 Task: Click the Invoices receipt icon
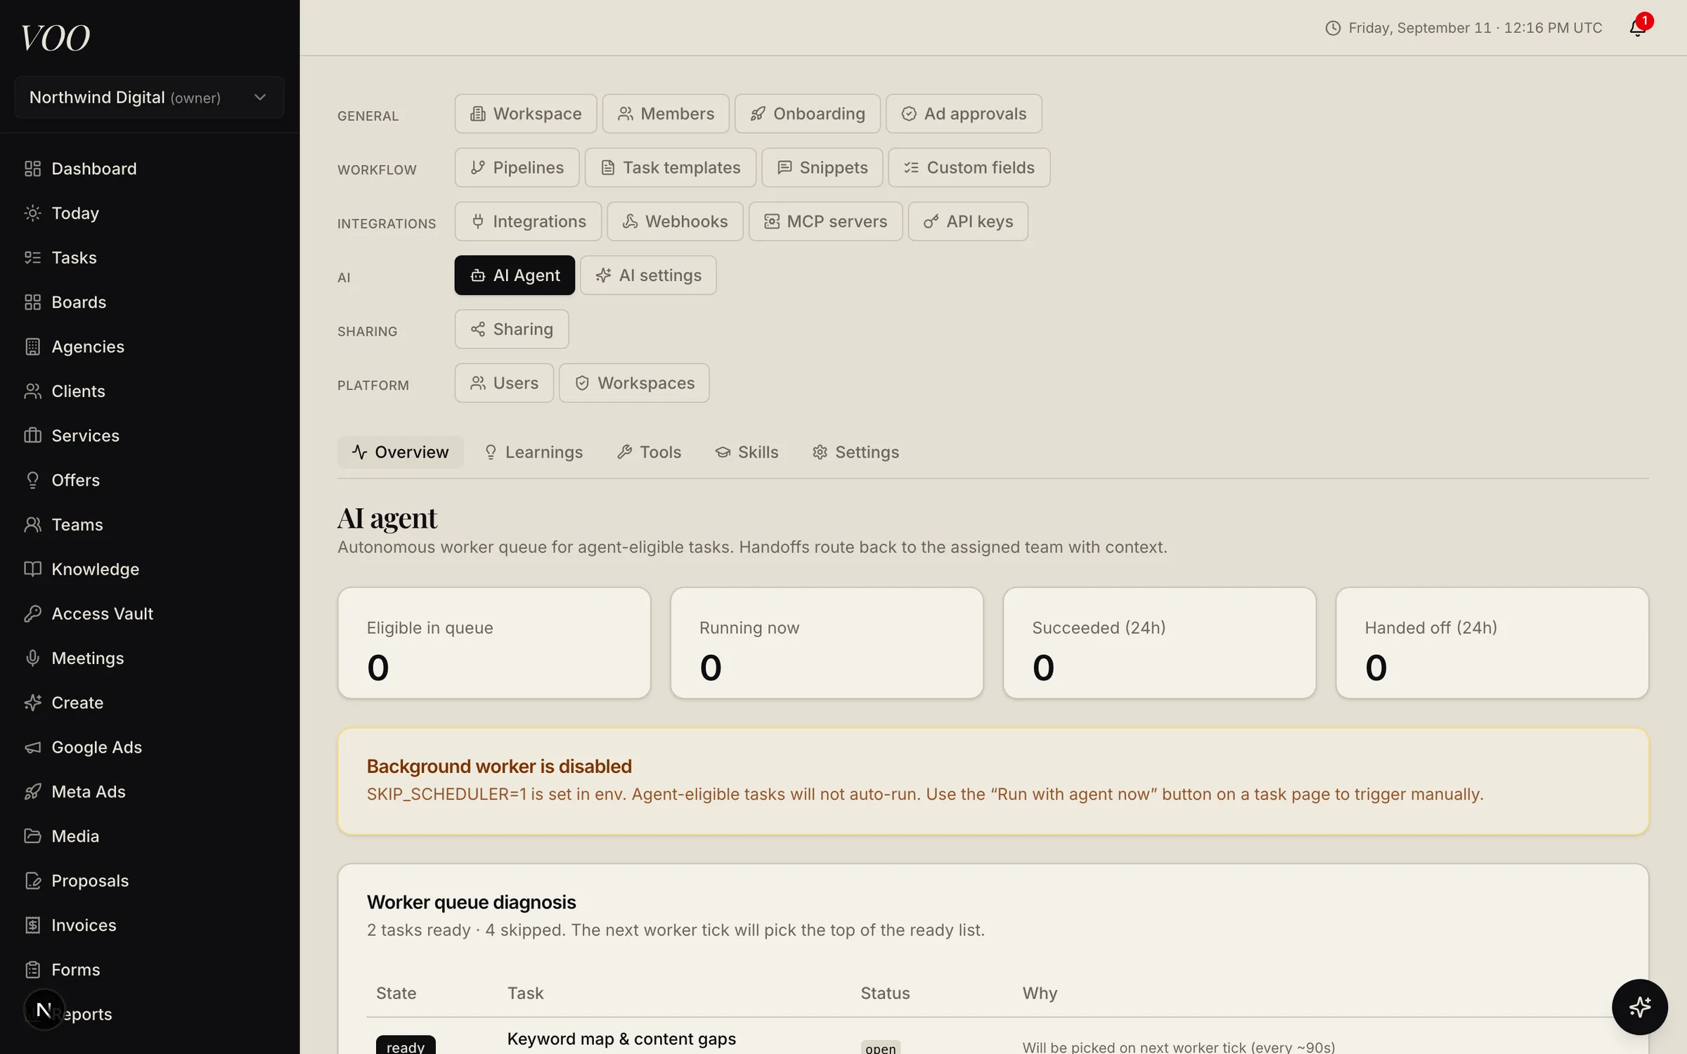coord(32,925)
